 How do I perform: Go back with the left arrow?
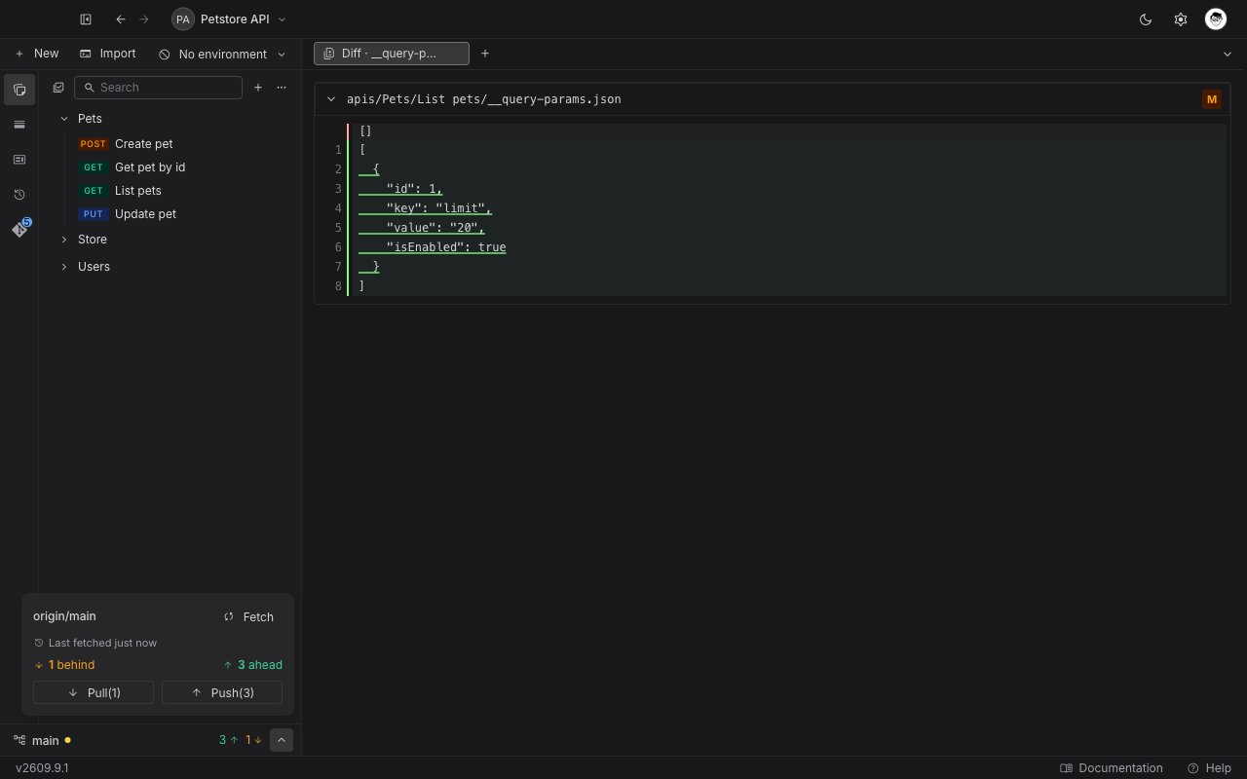(x=121, y=19)
